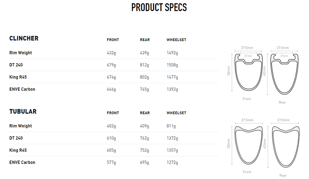Image resolution: width=309 pixels, height=179 pixels.
Task: Click tubular ENVE Carbon wheelset 1272g
Action: 172,163
